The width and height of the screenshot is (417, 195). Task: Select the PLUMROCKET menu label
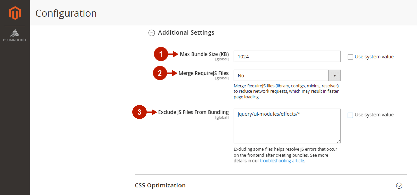coord(15,40)
